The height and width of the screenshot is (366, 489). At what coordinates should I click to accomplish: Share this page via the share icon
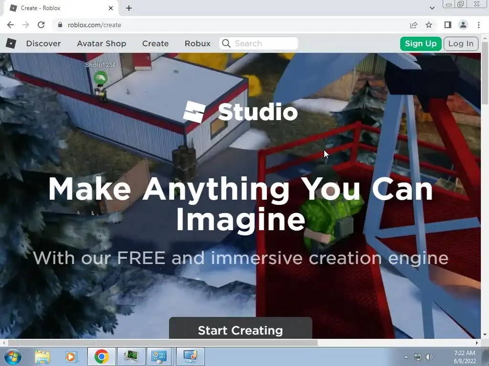(414, 25)
